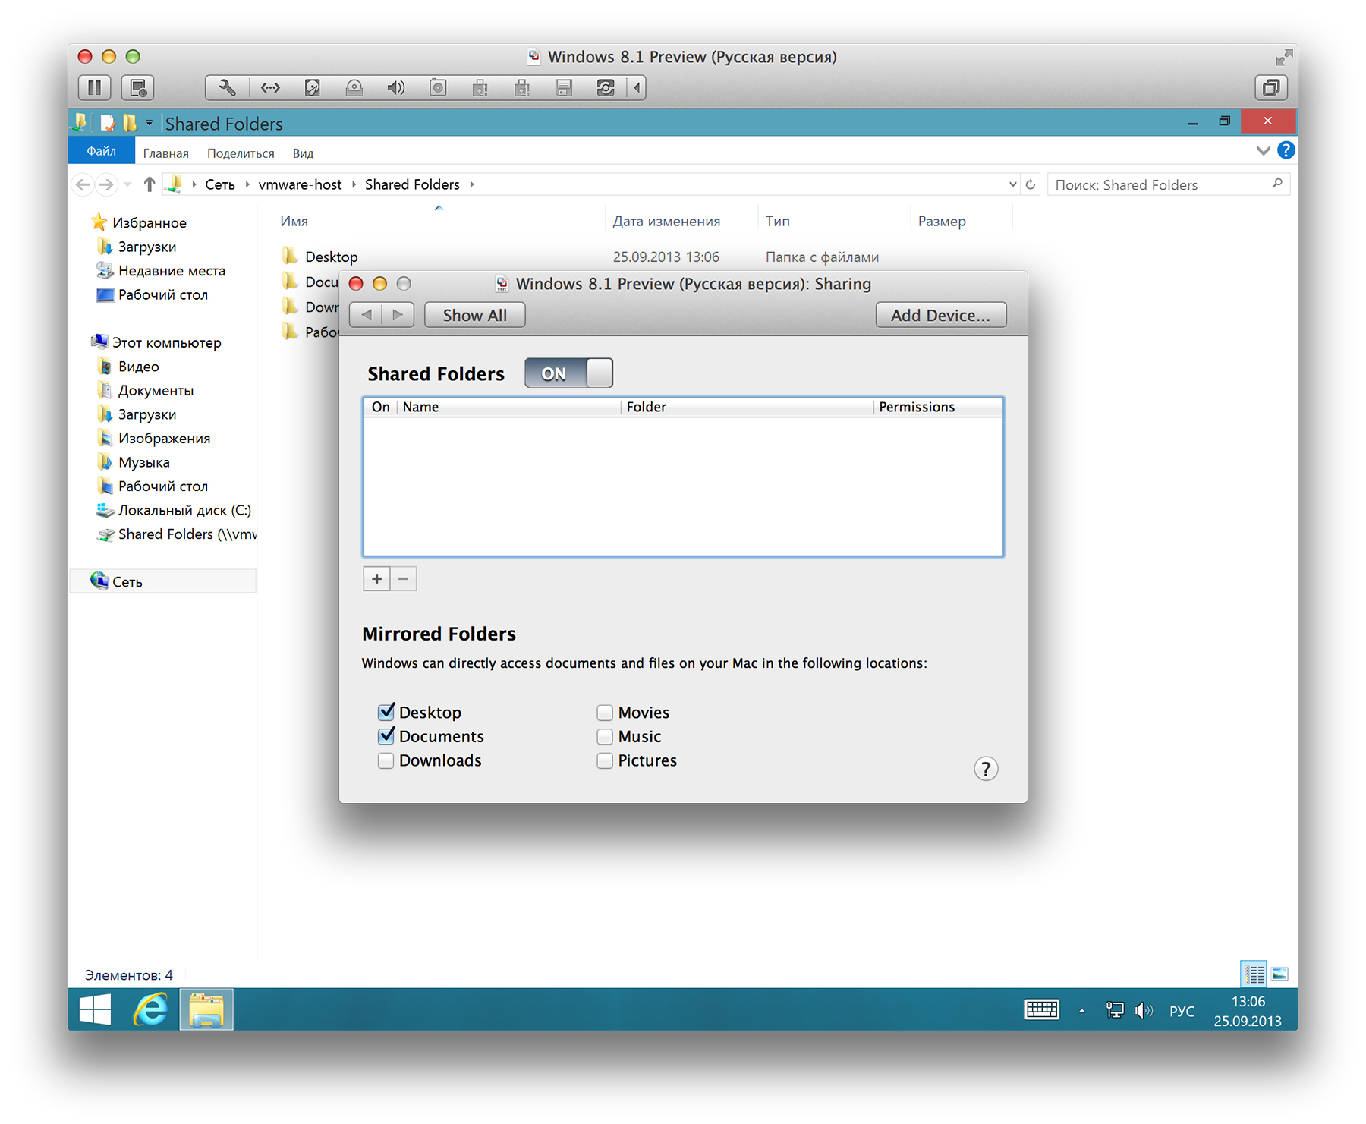The height and width of the screenshot is (1124, 1366).
Task: Enable the Music mirrored folder
Action: 605,737
